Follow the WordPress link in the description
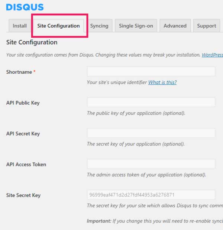This screenshot has width=223, height=230. tap(212, 55)
